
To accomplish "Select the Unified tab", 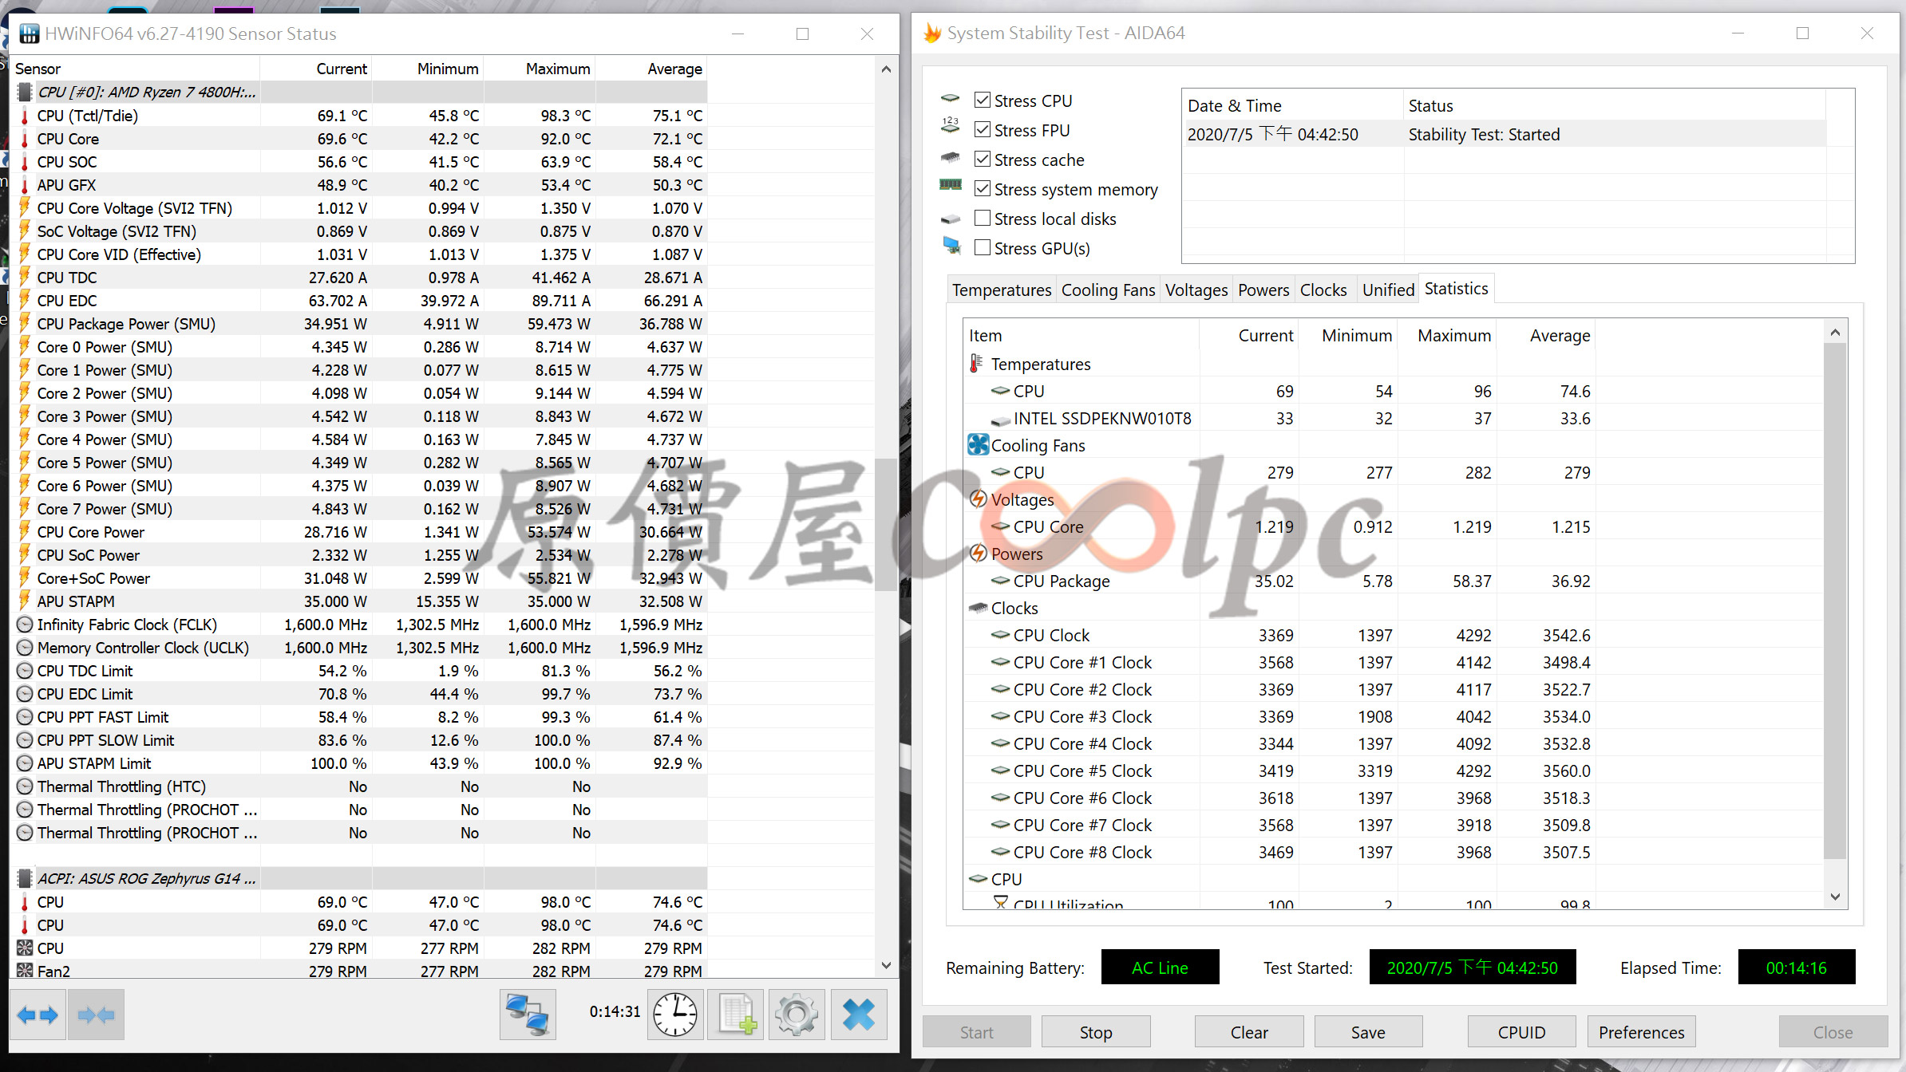I will [x=1388, y=290].
